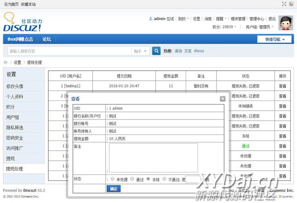This screenshot has height=203, width=297.
Task: Click the 退出 logout link
Action: tap(272, 19)
